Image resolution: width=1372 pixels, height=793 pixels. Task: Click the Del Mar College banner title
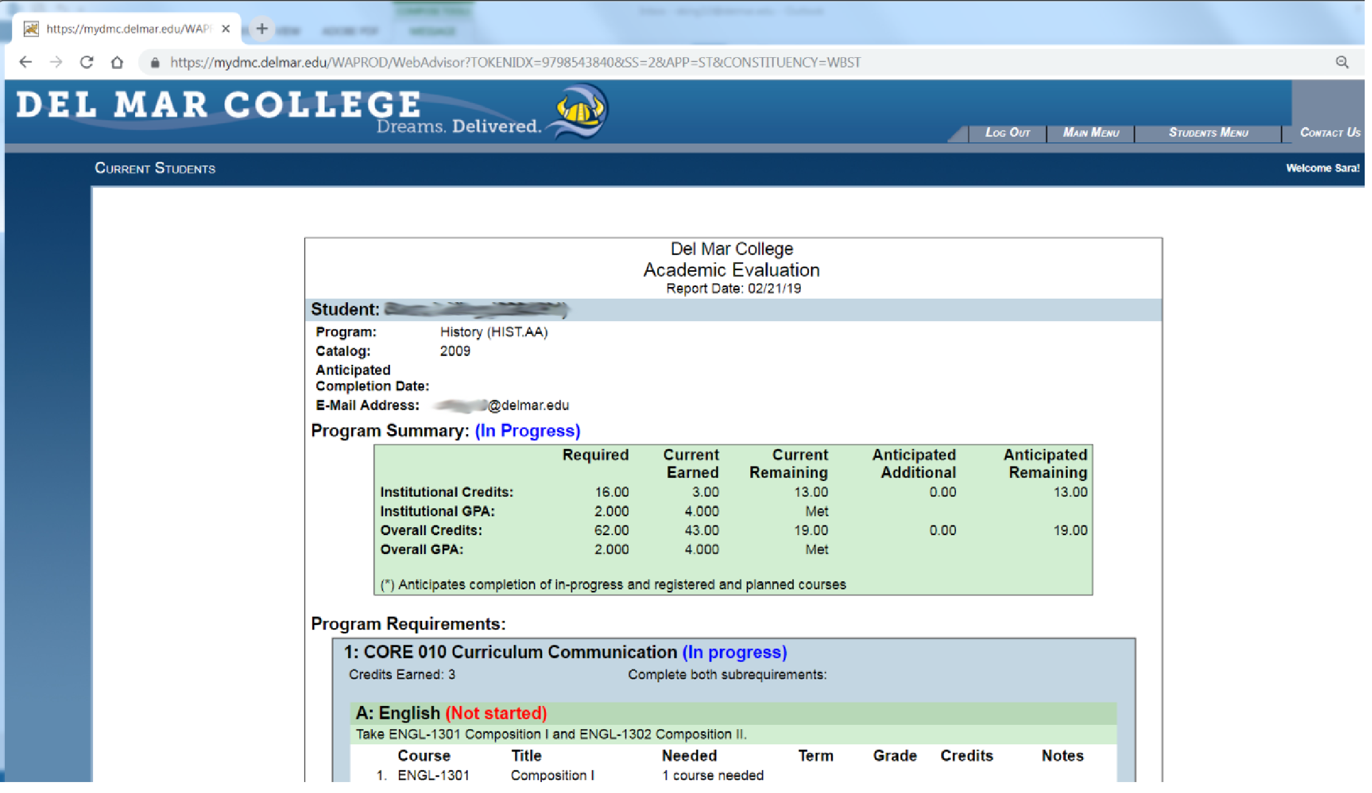[218, 104]
